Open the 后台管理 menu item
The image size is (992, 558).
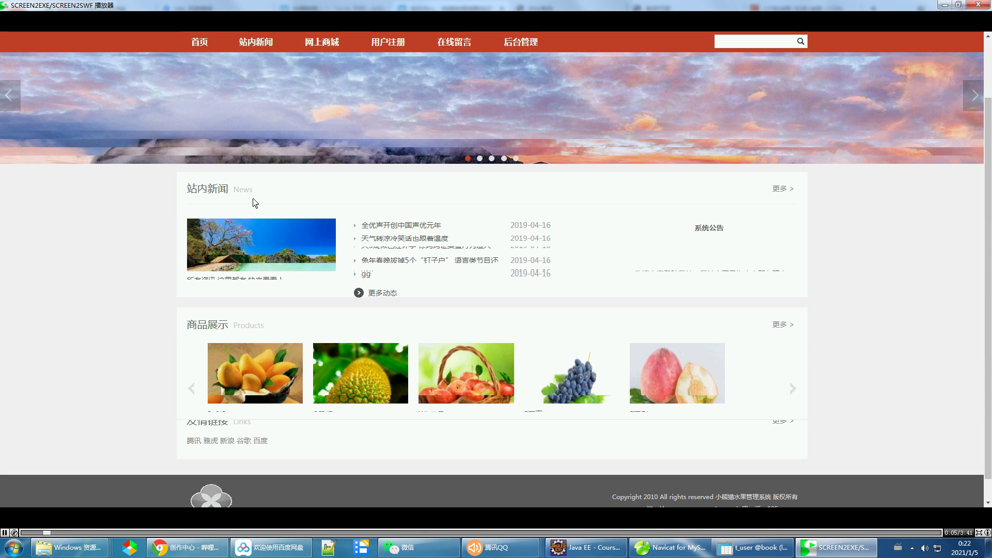pos(521,42)
